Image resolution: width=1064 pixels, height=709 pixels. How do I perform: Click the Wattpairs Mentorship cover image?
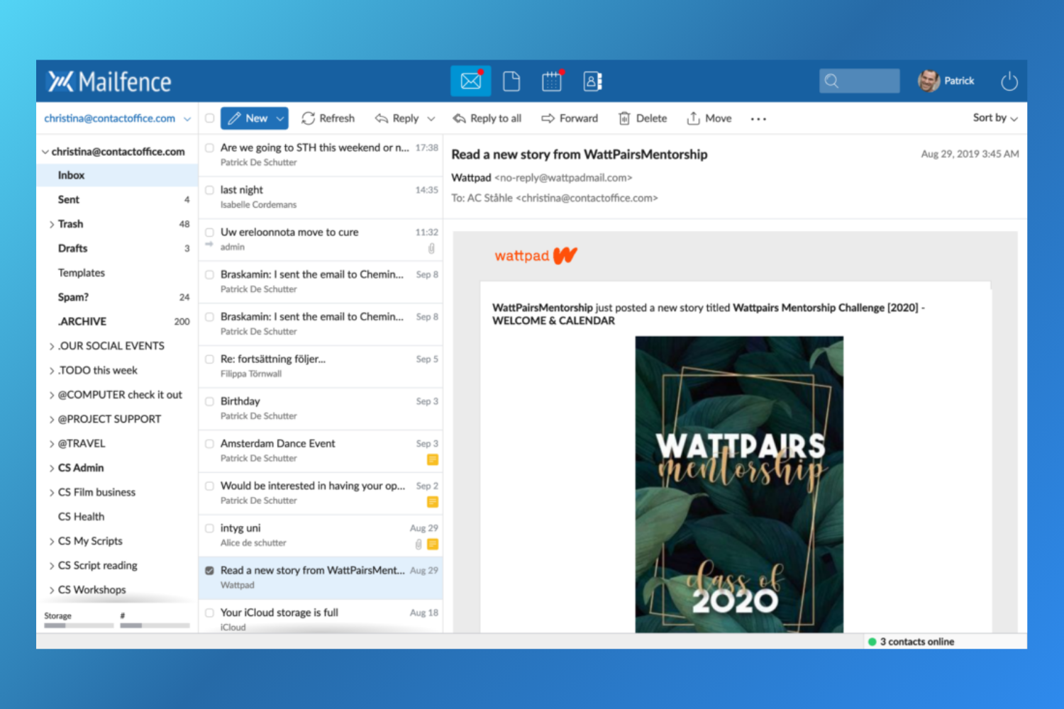click(739, 484)
